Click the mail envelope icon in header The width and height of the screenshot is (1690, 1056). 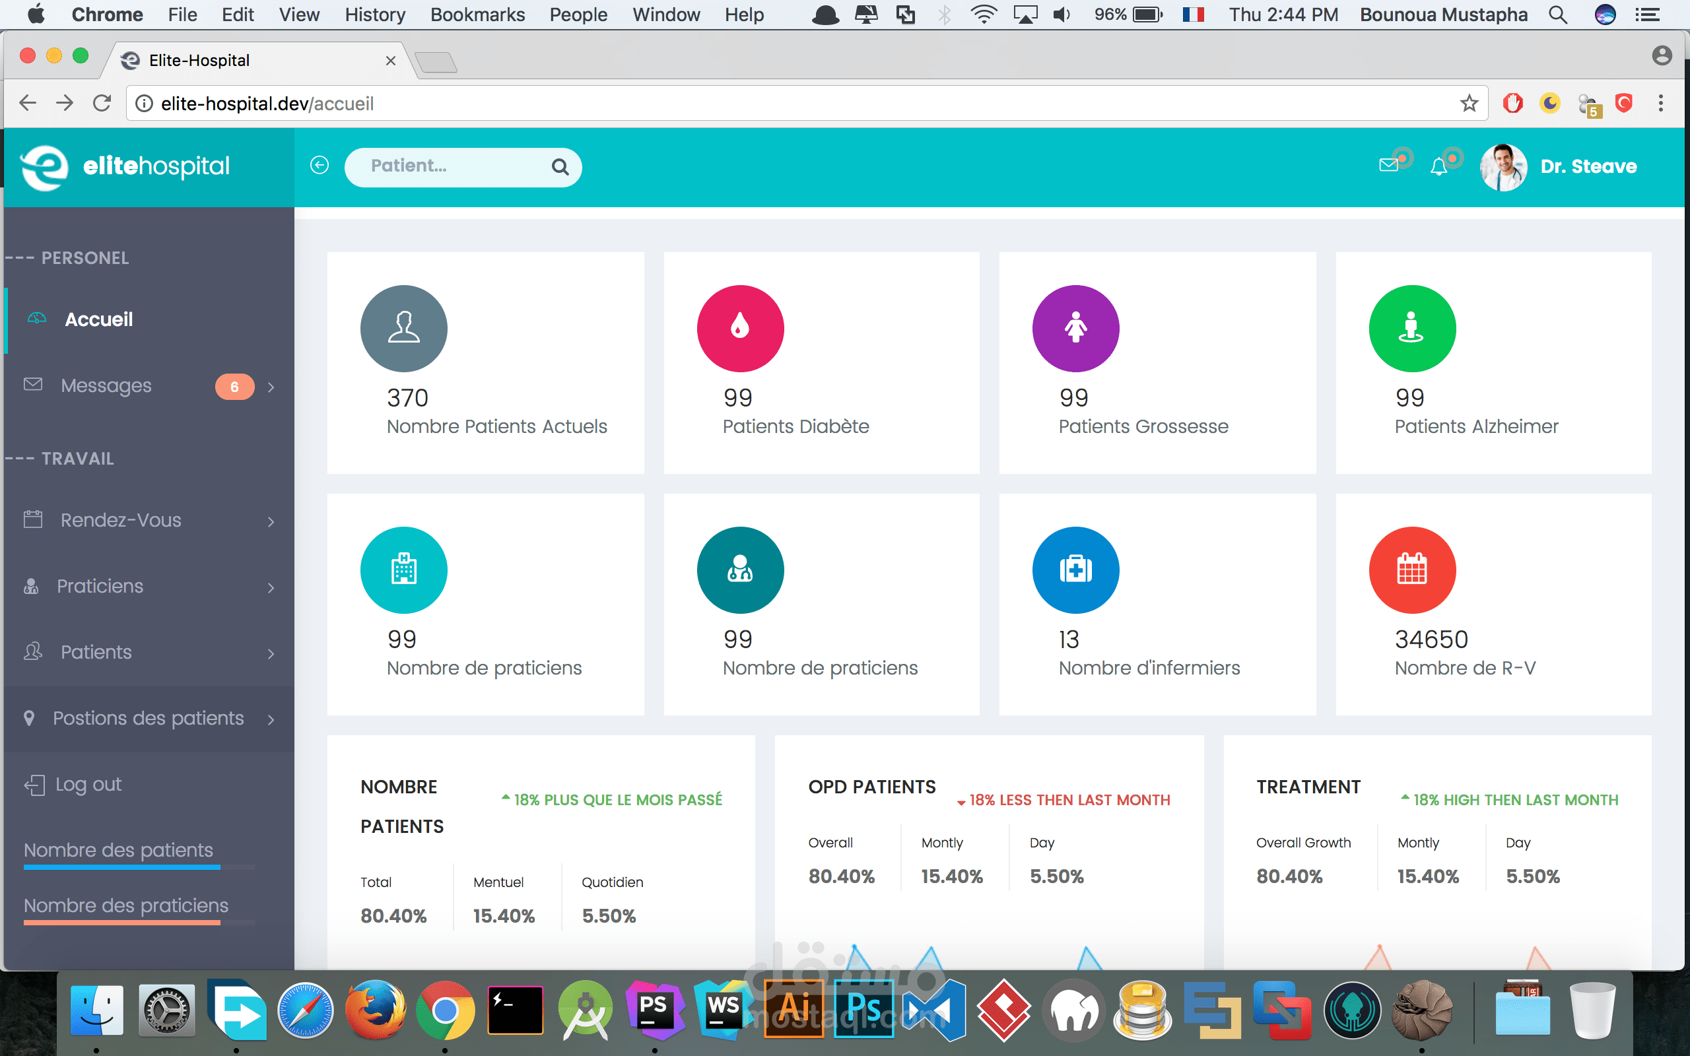pyautogui.click(x=1388, y=166)
